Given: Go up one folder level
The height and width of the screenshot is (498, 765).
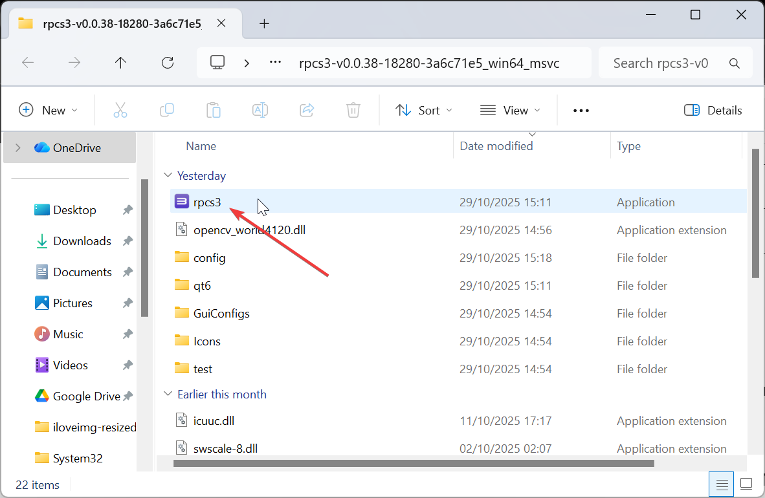Looking at the screenshot, I should (120, 63).
